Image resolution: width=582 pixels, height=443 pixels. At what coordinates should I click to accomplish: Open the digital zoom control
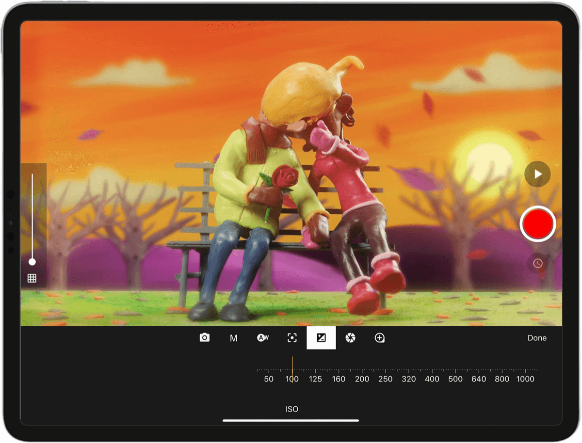coord(380,338)
